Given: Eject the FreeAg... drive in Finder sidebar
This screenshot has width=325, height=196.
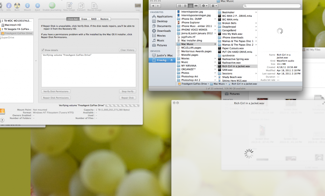Looking at the screenshot, I should coord(172,60).
